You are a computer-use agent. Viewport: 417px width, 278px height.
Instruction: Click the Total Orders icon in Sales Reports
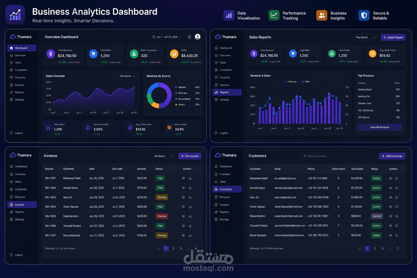[332, 54]
